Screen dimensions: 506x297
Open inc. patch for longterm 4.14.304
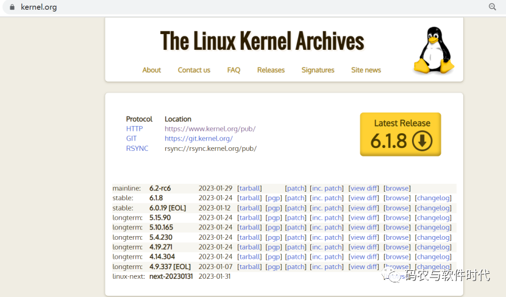click(327, 256)
